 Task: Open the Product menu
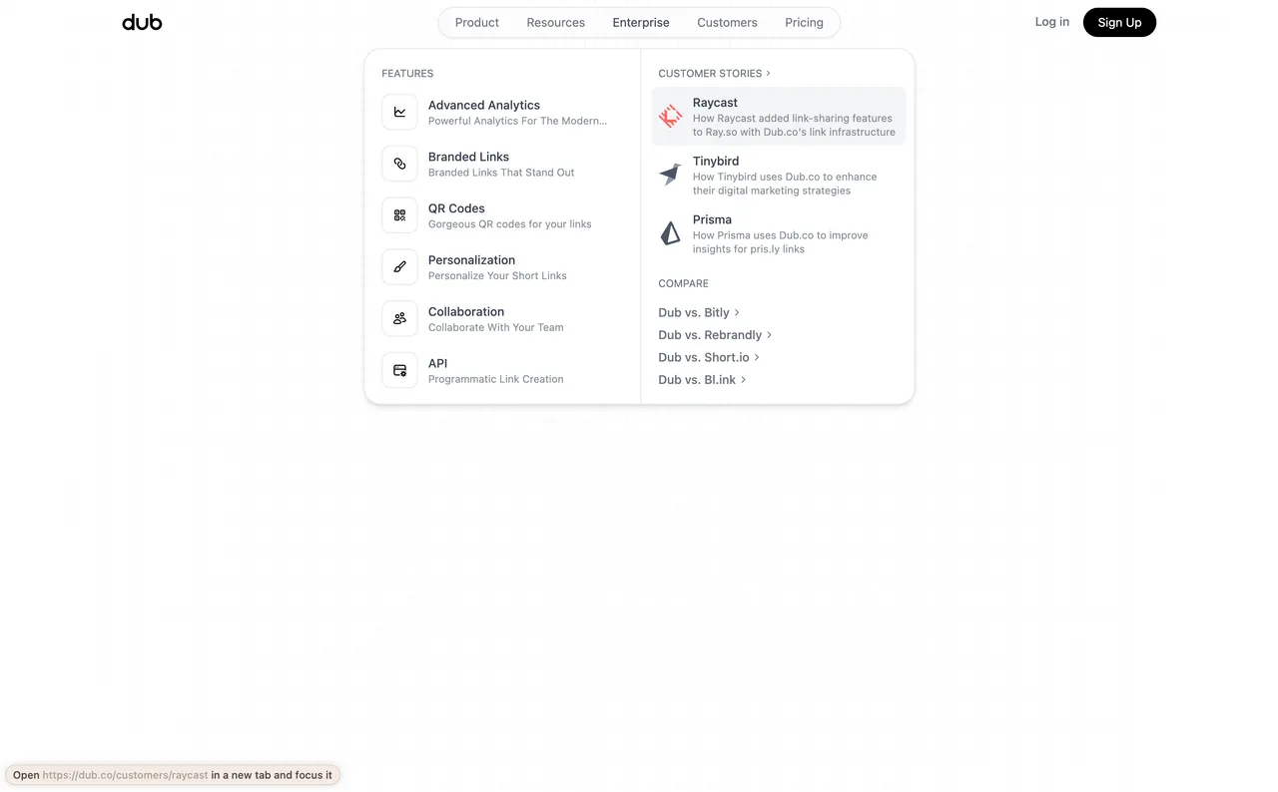tap(476, 22)
